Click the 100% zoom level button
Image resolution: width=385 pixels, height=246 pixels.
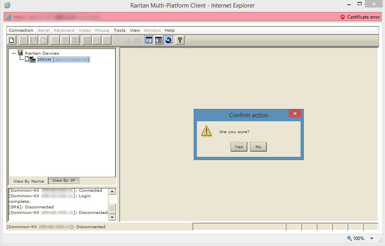click(x=356, y=238)
